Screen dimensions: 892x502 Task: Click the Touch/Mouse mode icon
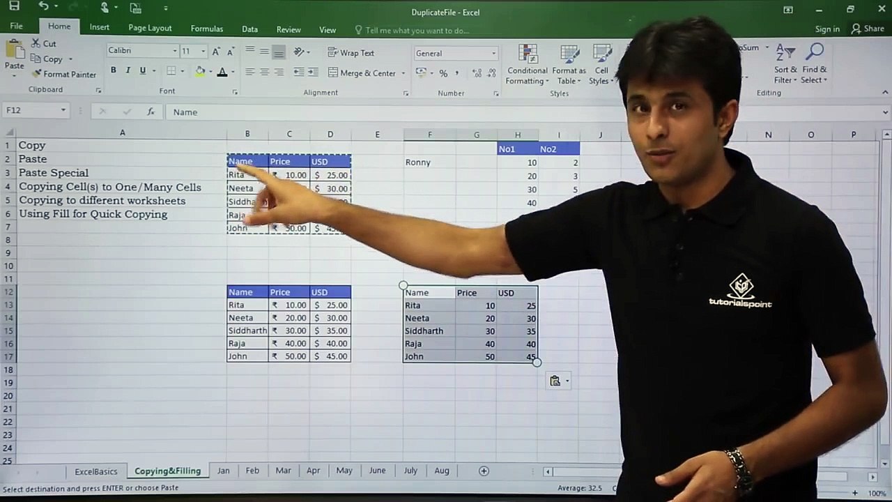coord(105,8)
